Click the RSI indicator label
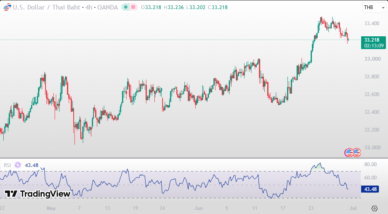The height and width of the screenshot is (214, 388). [x=7, y=165]
